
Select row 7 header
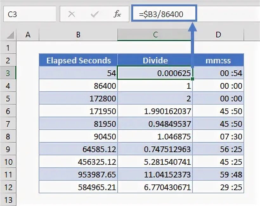(x=8, y=124)
